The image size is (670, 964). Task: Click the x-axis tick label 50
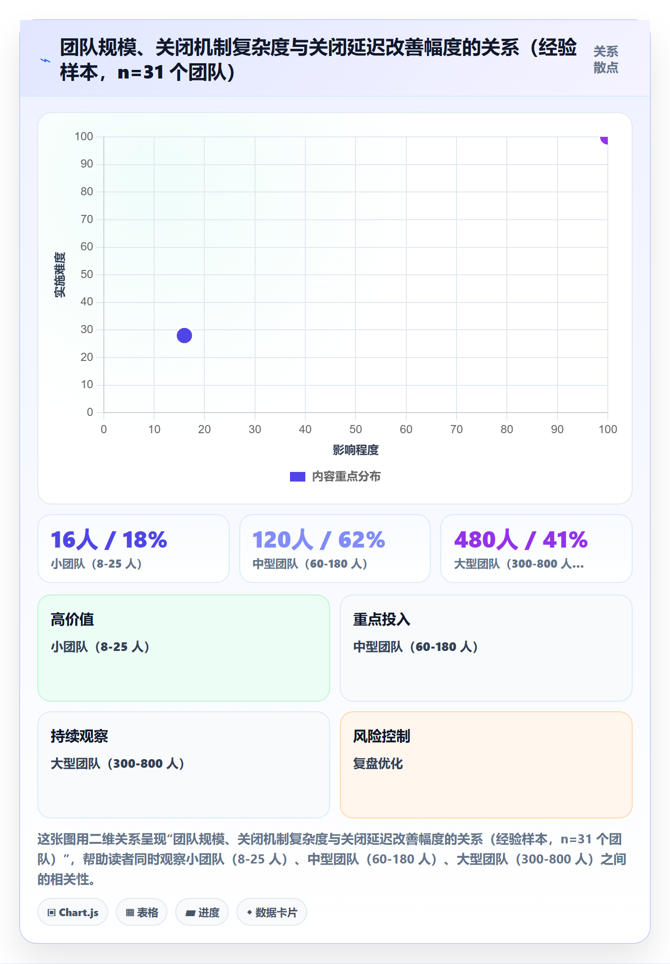(356, 429)
